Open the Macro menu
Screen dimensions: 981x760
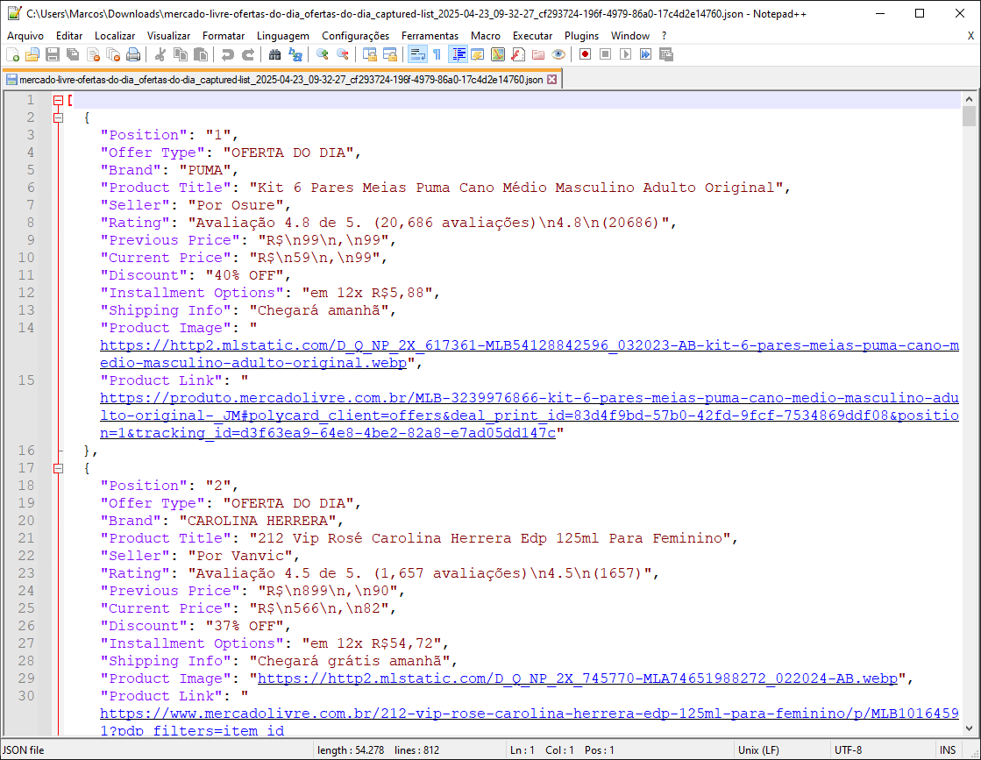[486, 36]
